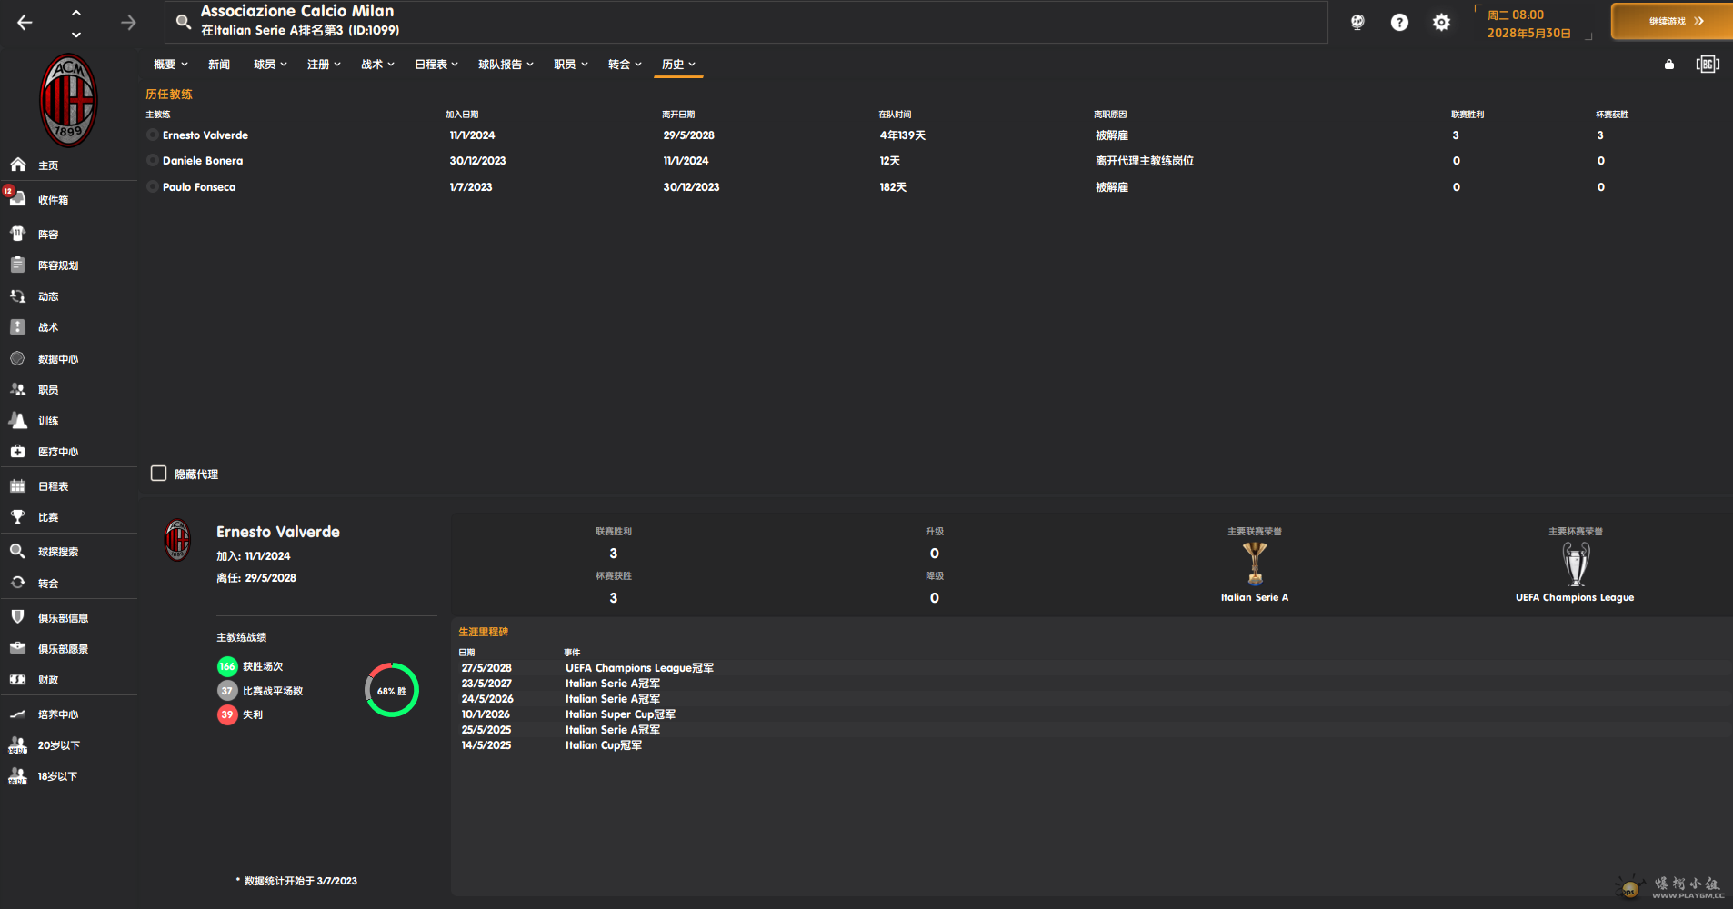Click the AC Milan club crest in sidebar

[x=68, y=99]
